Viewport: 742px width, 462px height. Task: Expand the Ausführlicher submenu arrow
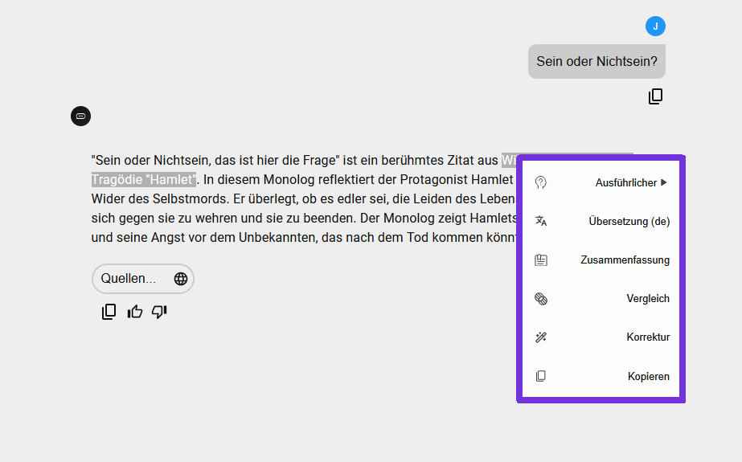pyautogui.click(x=664, y=182)
